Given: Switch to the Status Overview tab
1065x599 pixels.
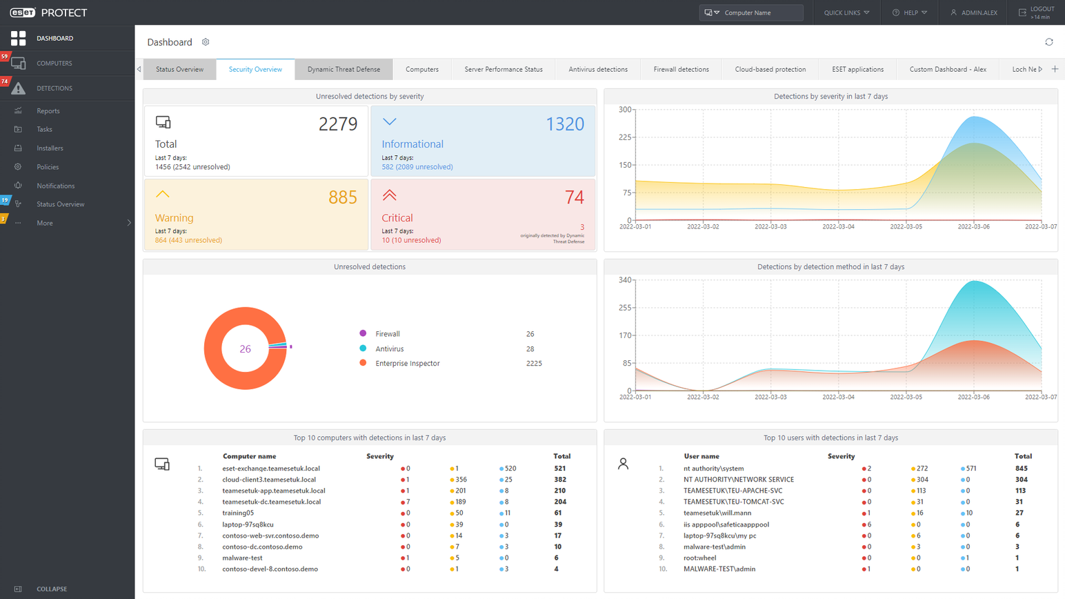Looking at the screenshot, I should coord(179,69).
